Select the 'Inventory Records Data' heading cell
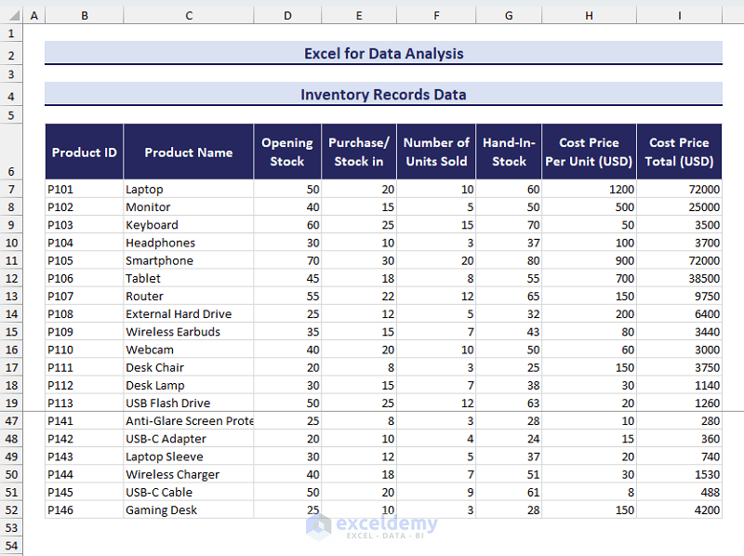This screenshot has height=556, width=744. (383, 94)
